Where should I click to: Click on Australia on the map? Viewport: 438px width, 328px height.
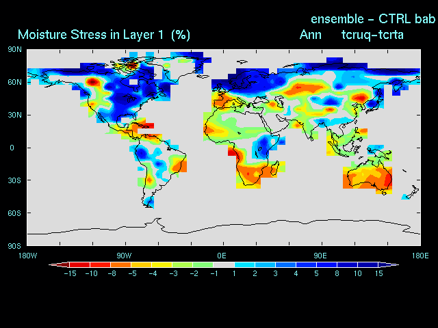[368, 178]
